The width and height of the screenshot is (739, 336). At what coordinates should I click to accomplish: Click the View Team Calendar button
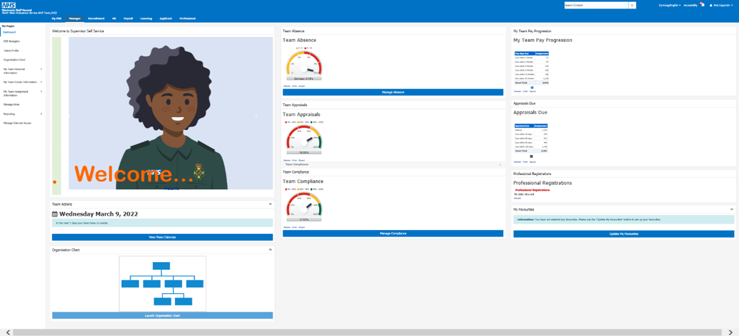click(x=162, y=237)
